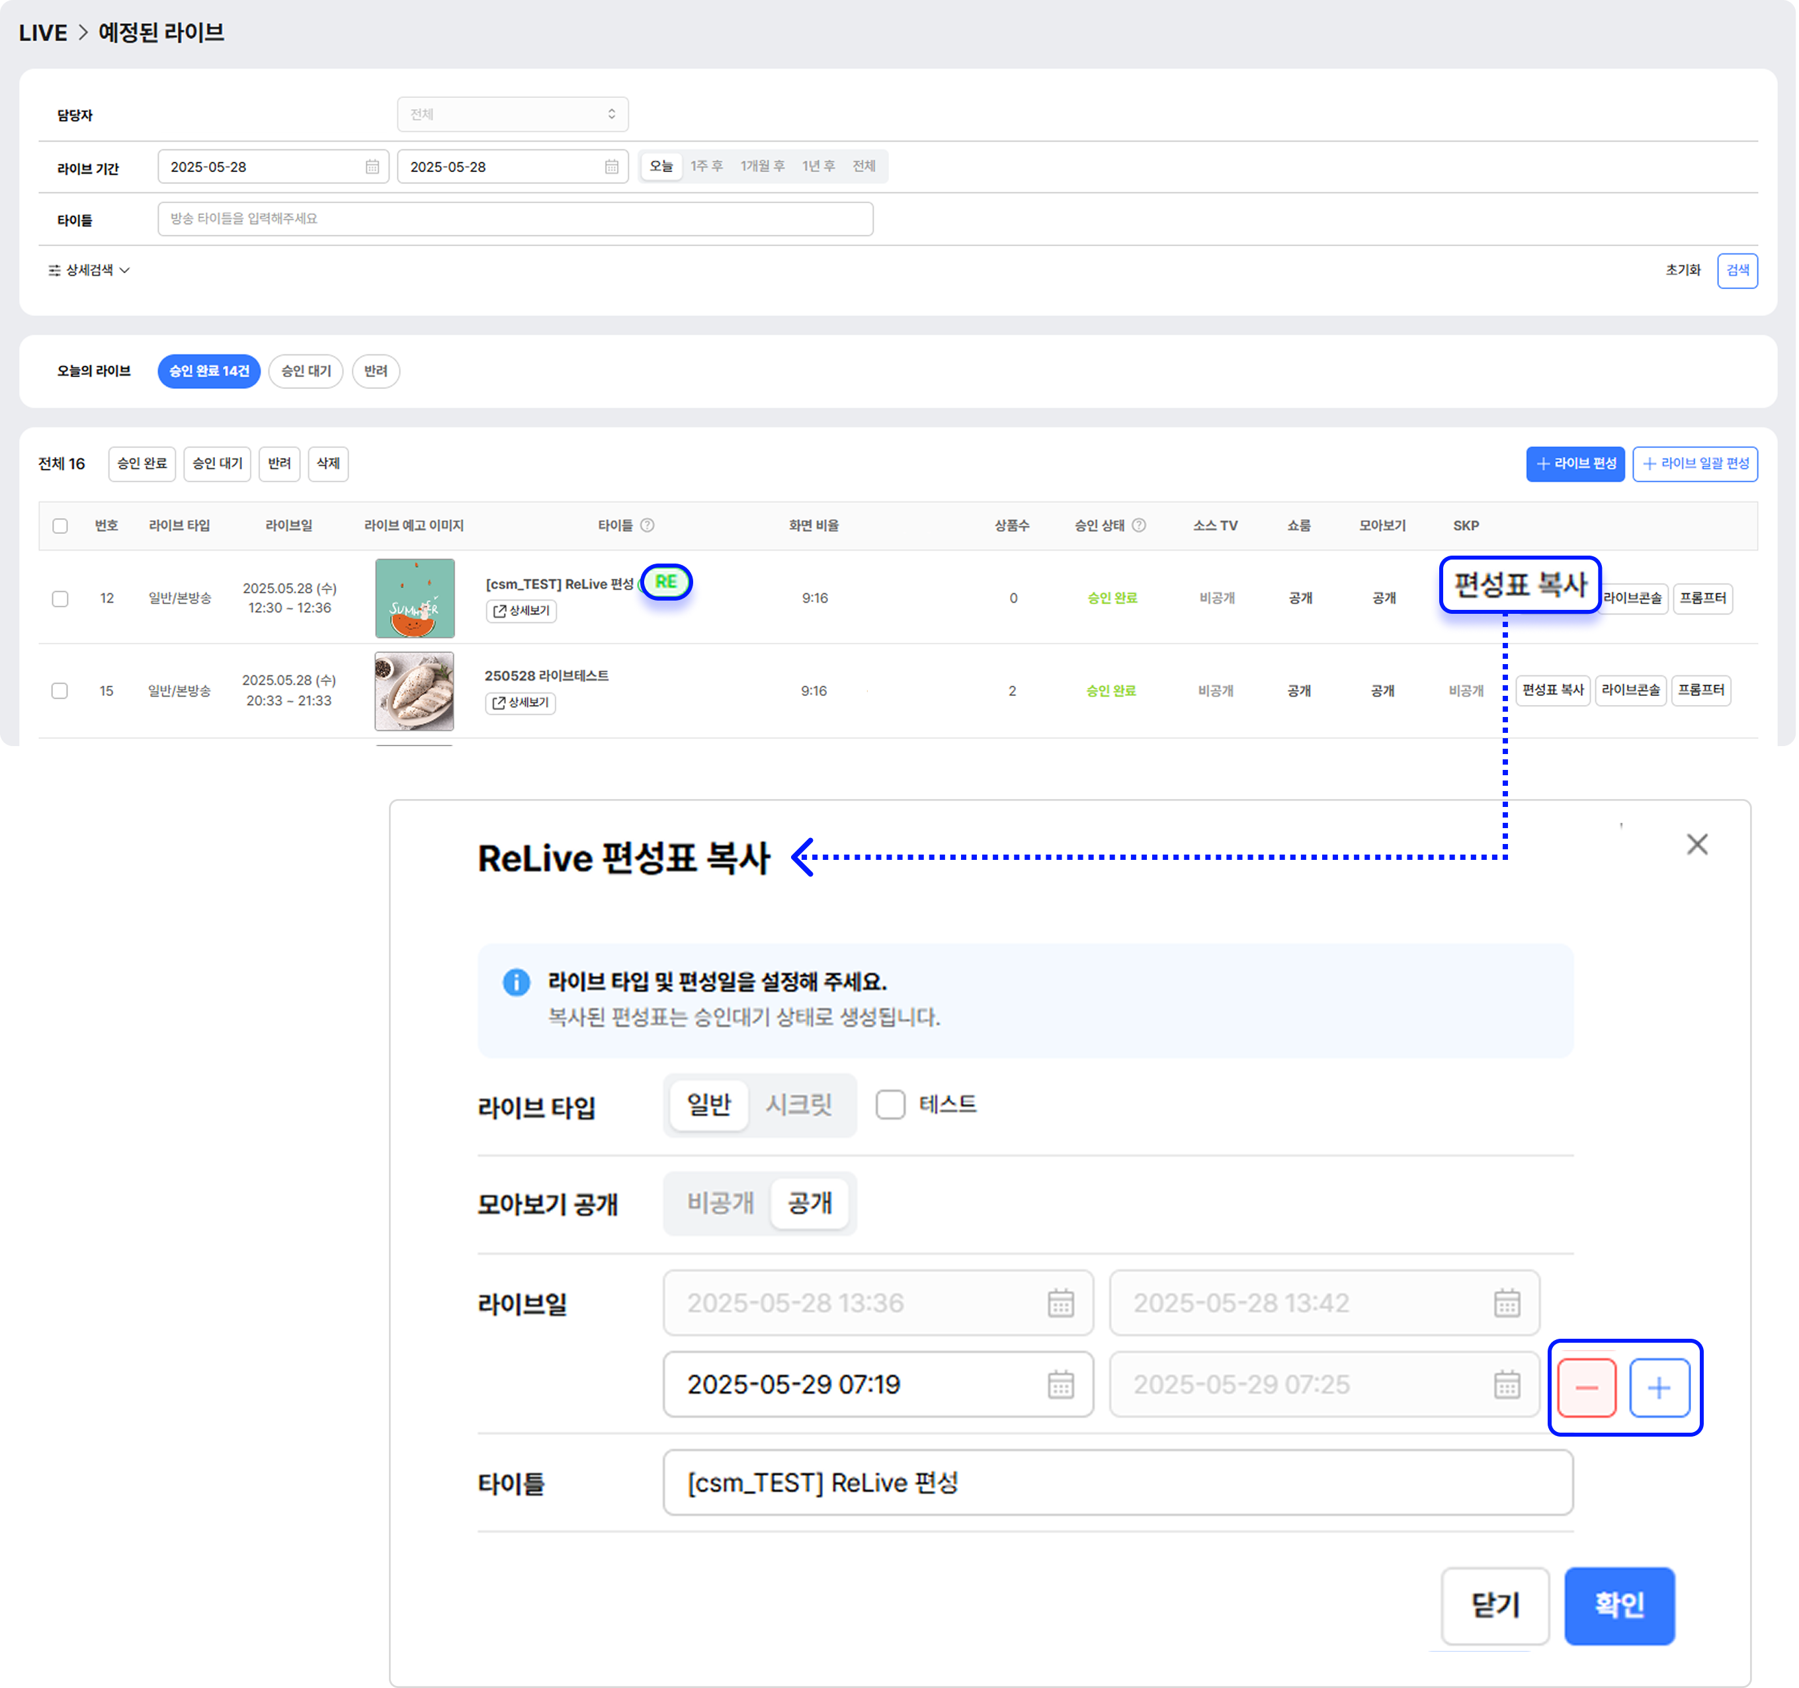Screen dimensions: 1799x1688
Task: Select 시크릿 live type option
Action: tap(798, 1104)
